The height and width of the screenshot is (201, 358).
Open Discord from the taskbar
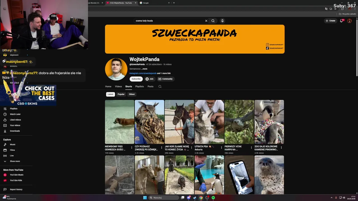click(x=189, y=198)
